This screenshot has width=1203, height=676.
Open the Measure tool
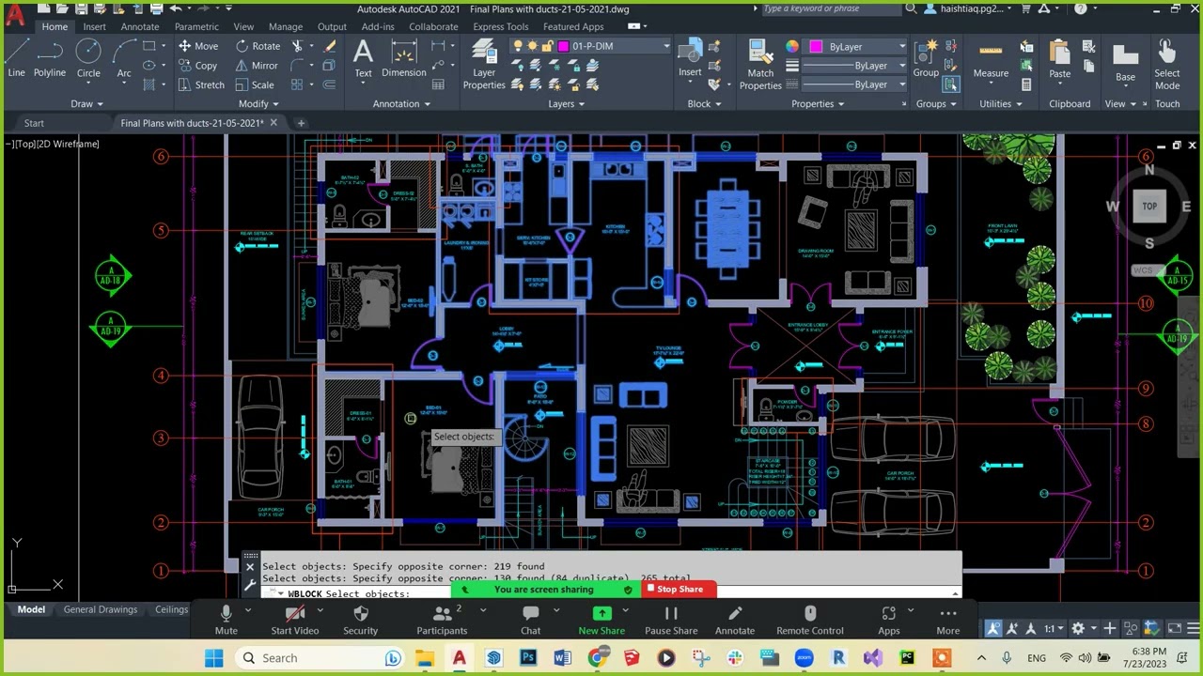(991, 58)
